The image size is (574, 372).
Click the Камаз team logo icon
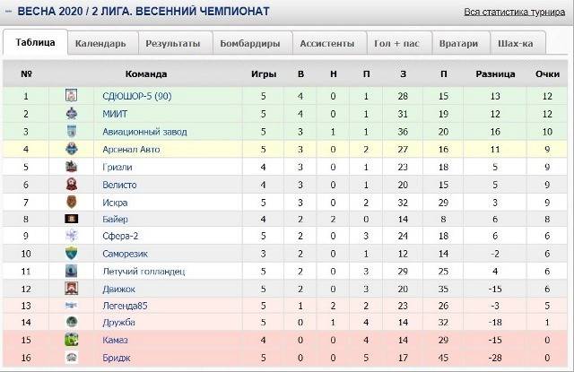tap(71, 341)
